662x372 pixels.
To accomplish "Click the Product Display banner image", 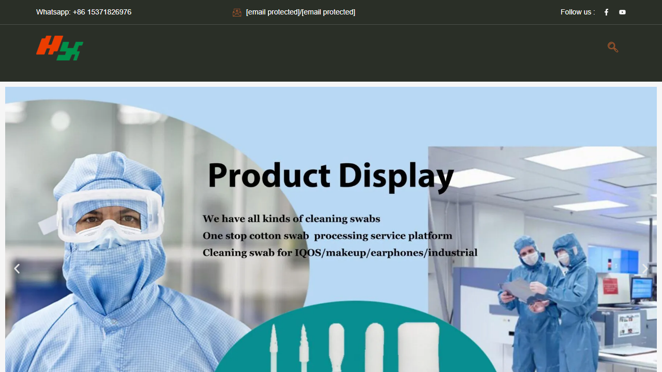I will point(331,229).
